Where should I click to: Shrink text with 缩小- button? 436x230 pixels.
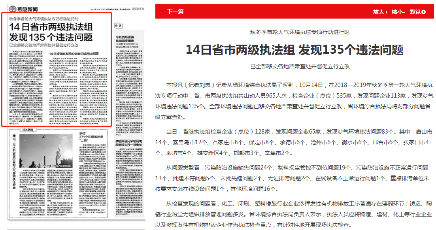(x=398, y=12)
